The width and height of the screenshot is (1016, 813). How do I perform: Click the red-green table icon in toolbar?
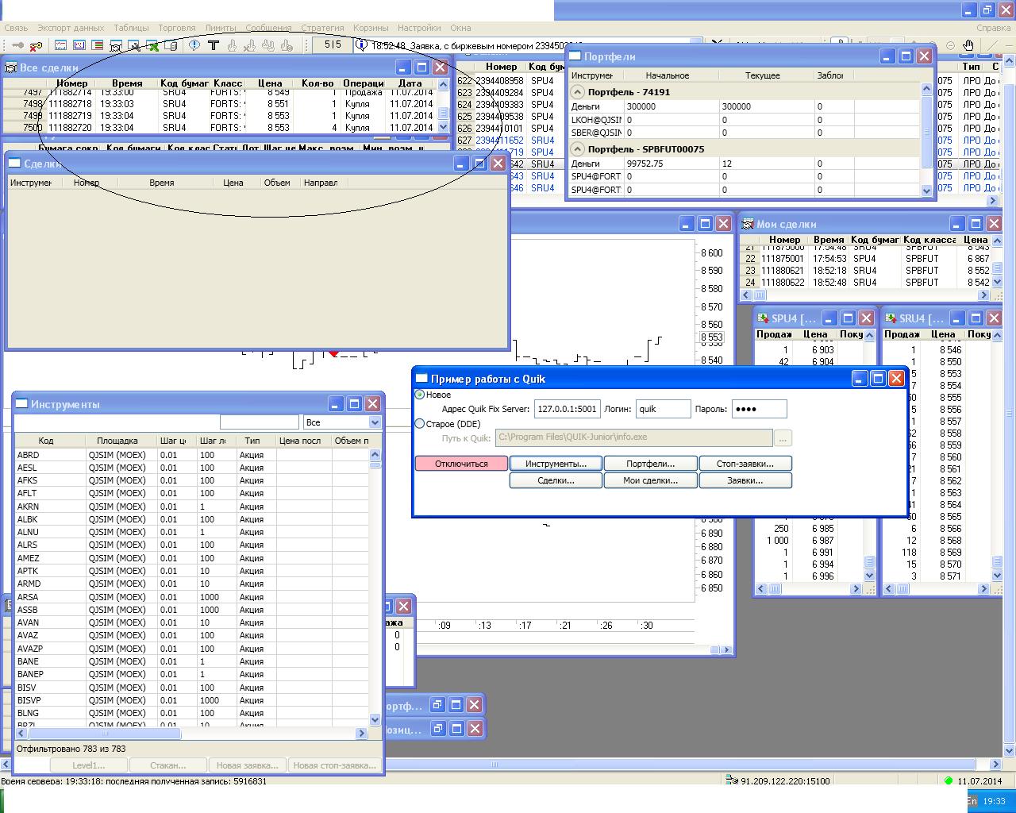click(x=97, y=45)
